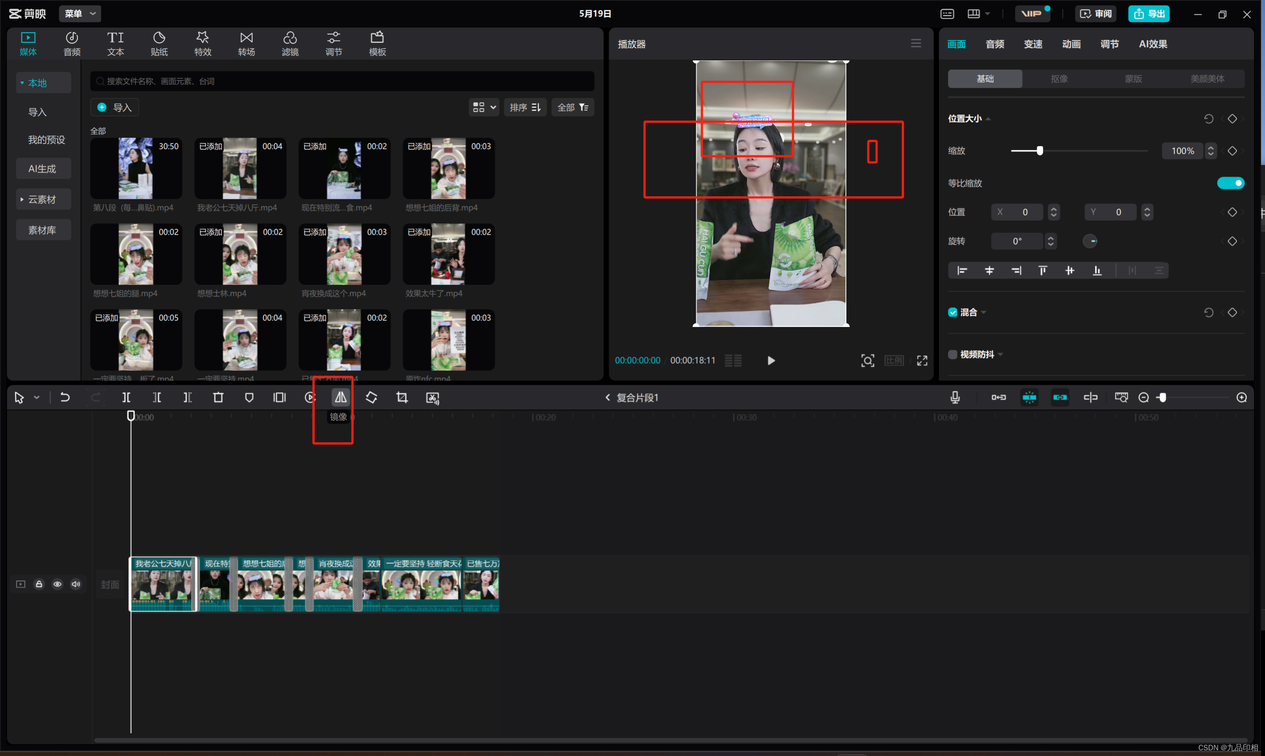Uncheck the 混合 checkbox
Screen dimensions: 1265x756
pos(953,312)
